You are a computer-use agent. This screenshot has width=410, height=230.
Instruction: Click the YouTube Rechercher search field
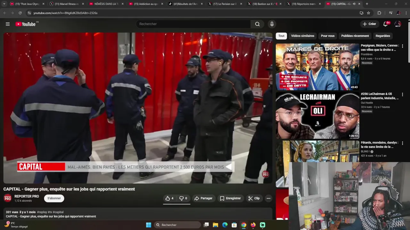(x=194, y=24)
